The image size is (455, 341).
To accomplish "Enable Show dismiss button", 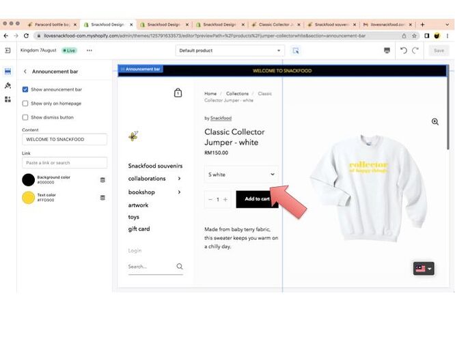I will [x=25, y=117].
